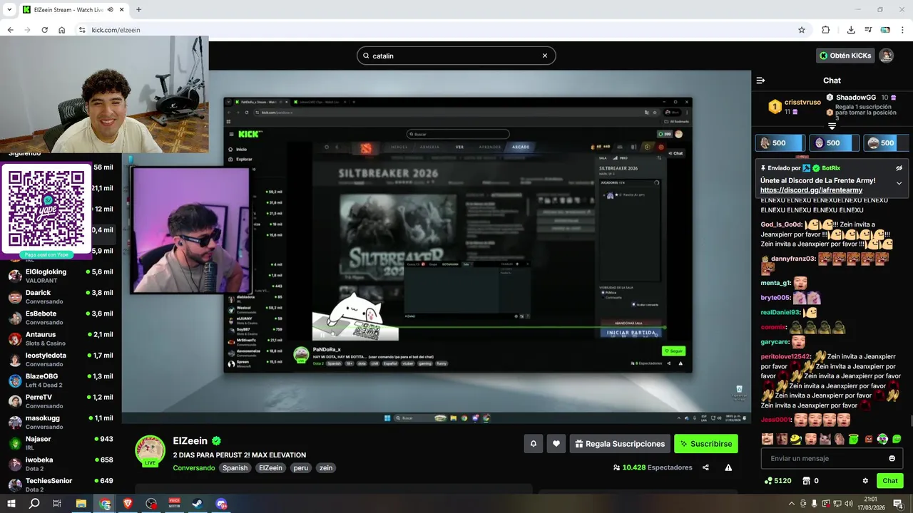Report the stream with warning icon
This screenshot has height=513, width=913.
coord(728,467)
